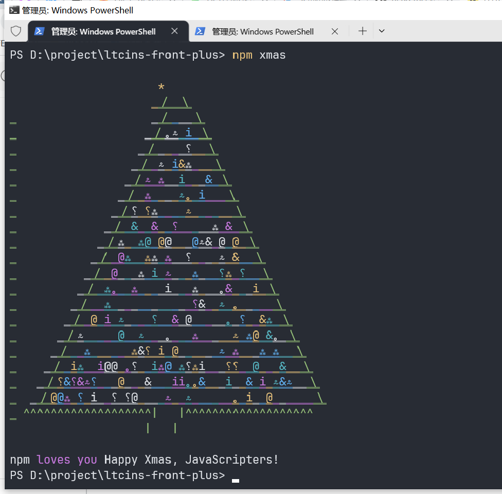
Task: Click 'Happy Xmas, JavaScripters!' message
Action: point(191,459)
